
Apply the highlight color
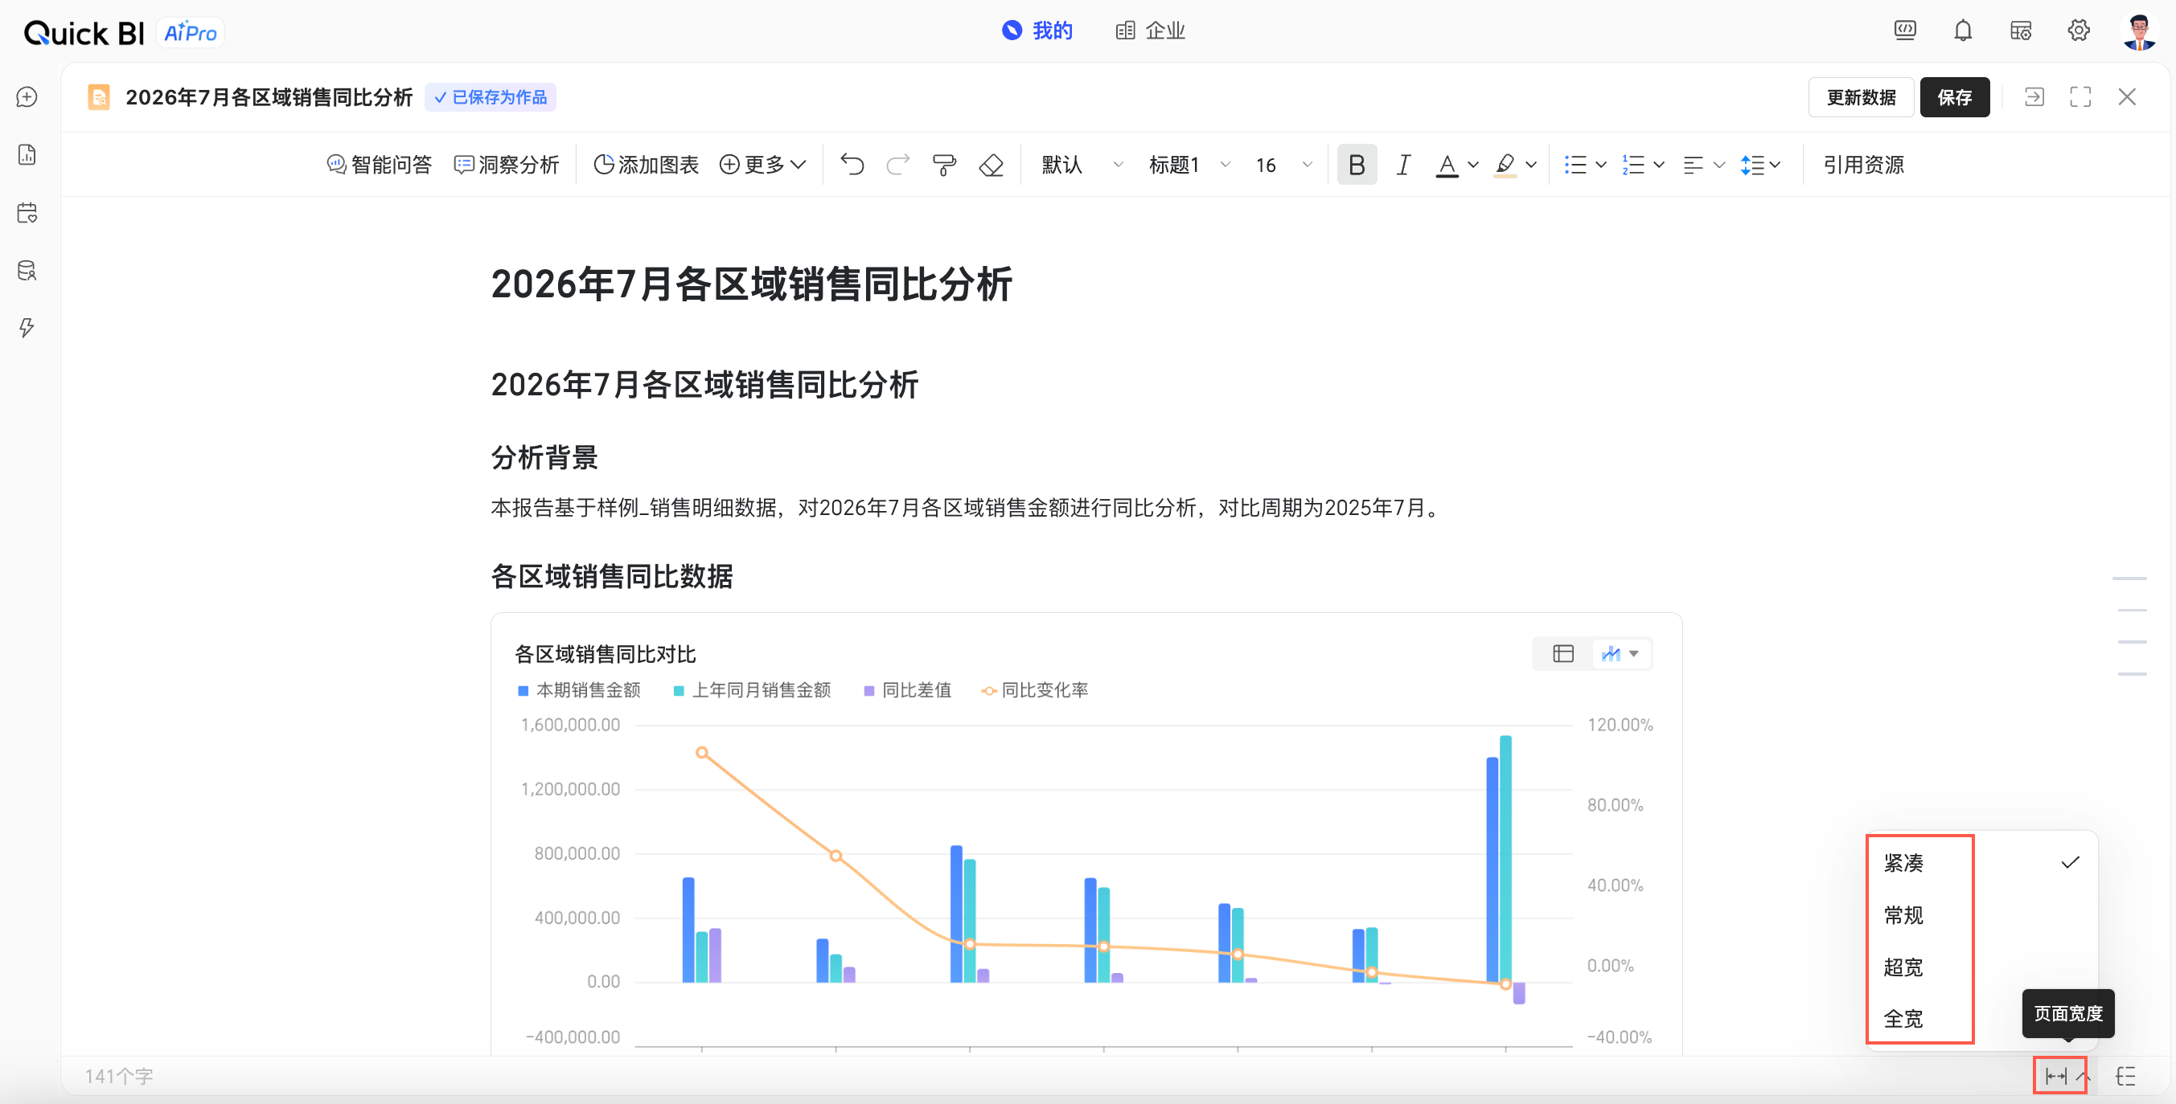(1505, 165)
